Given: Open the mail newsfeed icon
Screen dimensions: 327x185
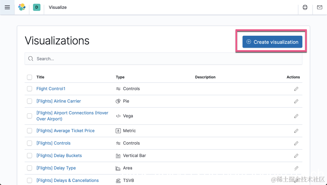Looking at the screenshot, I should coord(320,7).
